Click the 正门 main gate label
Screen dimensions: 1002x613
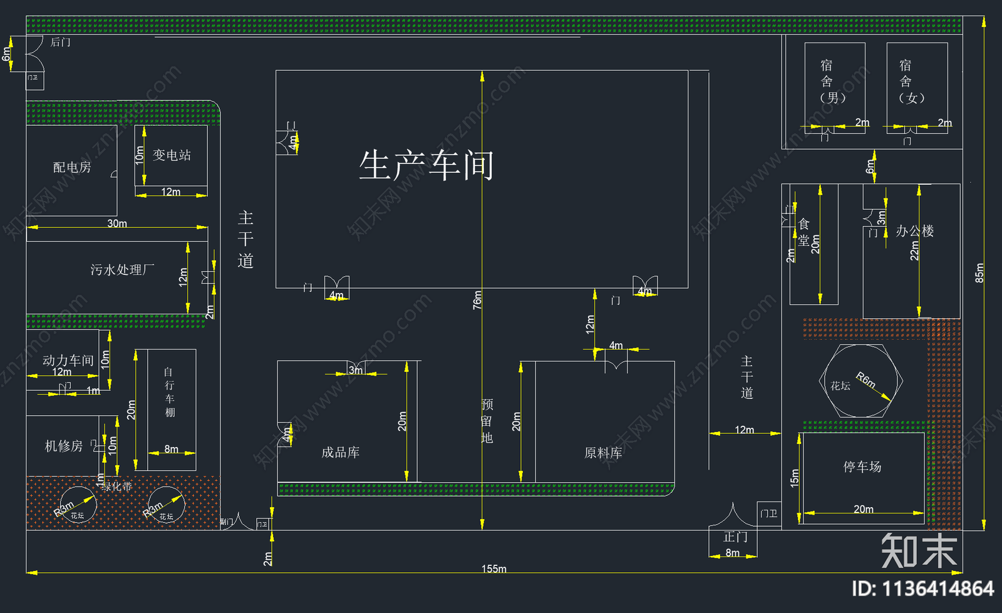[736, 537]
